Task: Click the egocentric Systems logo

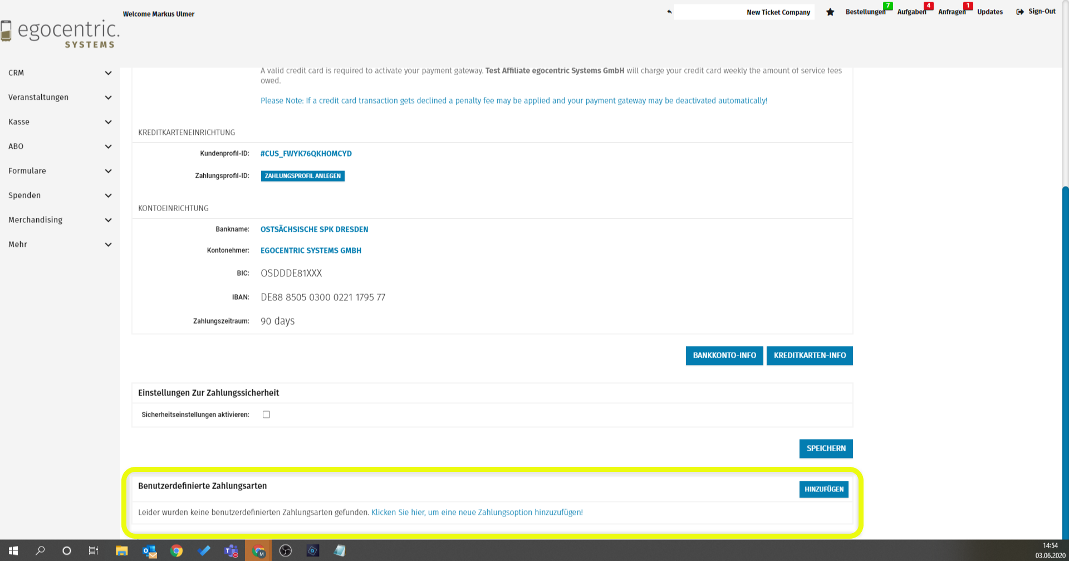Action: (60, 35)
